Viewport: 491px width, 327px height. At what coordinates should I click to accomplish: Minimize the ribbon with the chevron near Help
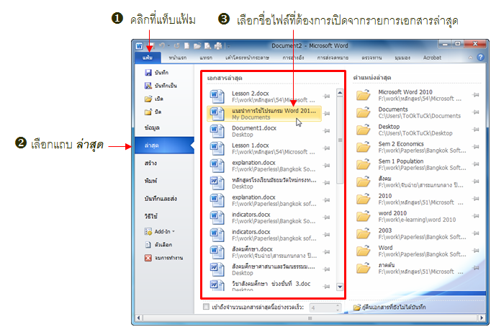click(470, 58)
